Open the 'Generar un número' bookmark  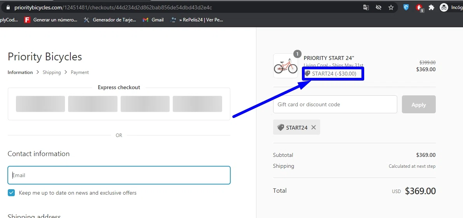(x=51, y=20)
